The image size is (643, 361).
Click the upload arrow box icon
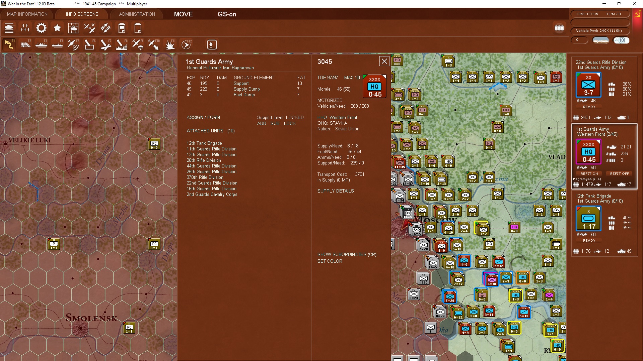(212, 44)
